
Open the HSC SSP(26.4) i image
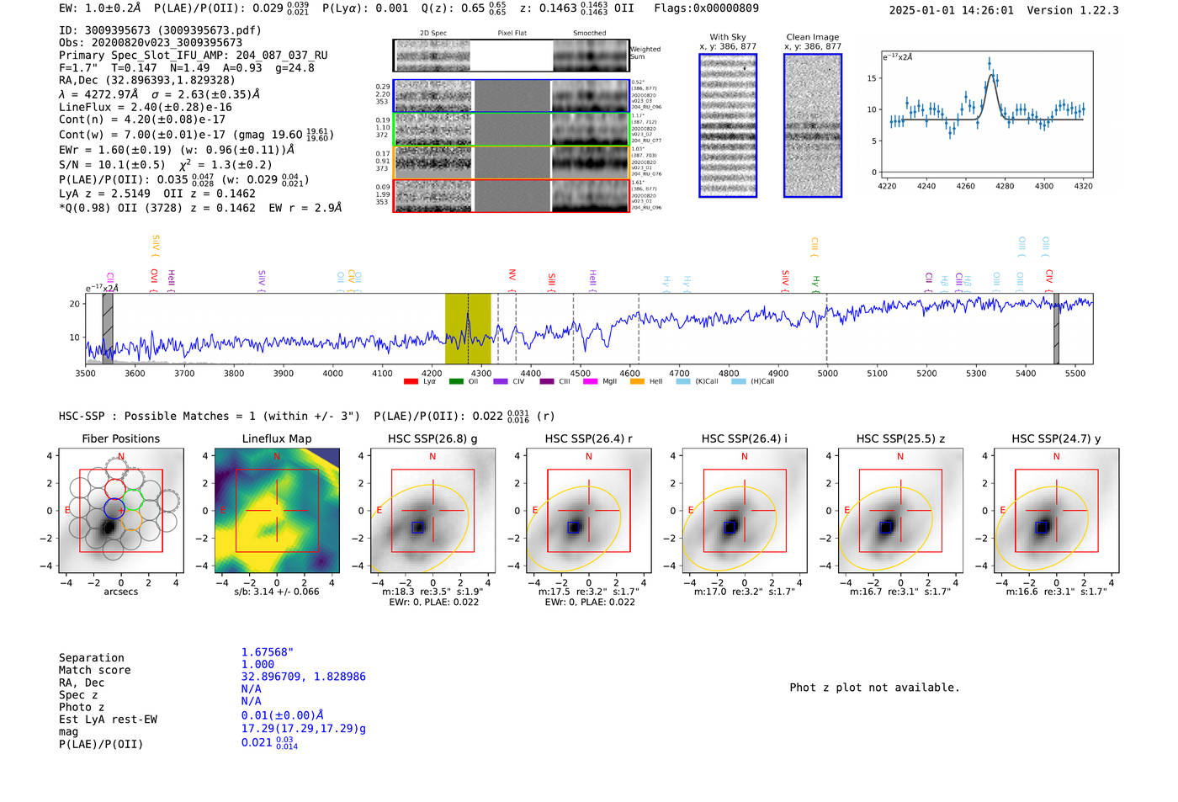pyautogui.click(x=744, y=511)
